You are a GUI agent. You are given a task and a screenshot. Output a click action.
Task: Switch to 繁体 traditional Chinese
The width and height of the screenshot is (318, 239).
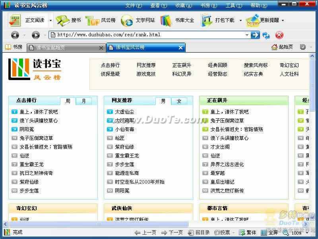[247, 232]
